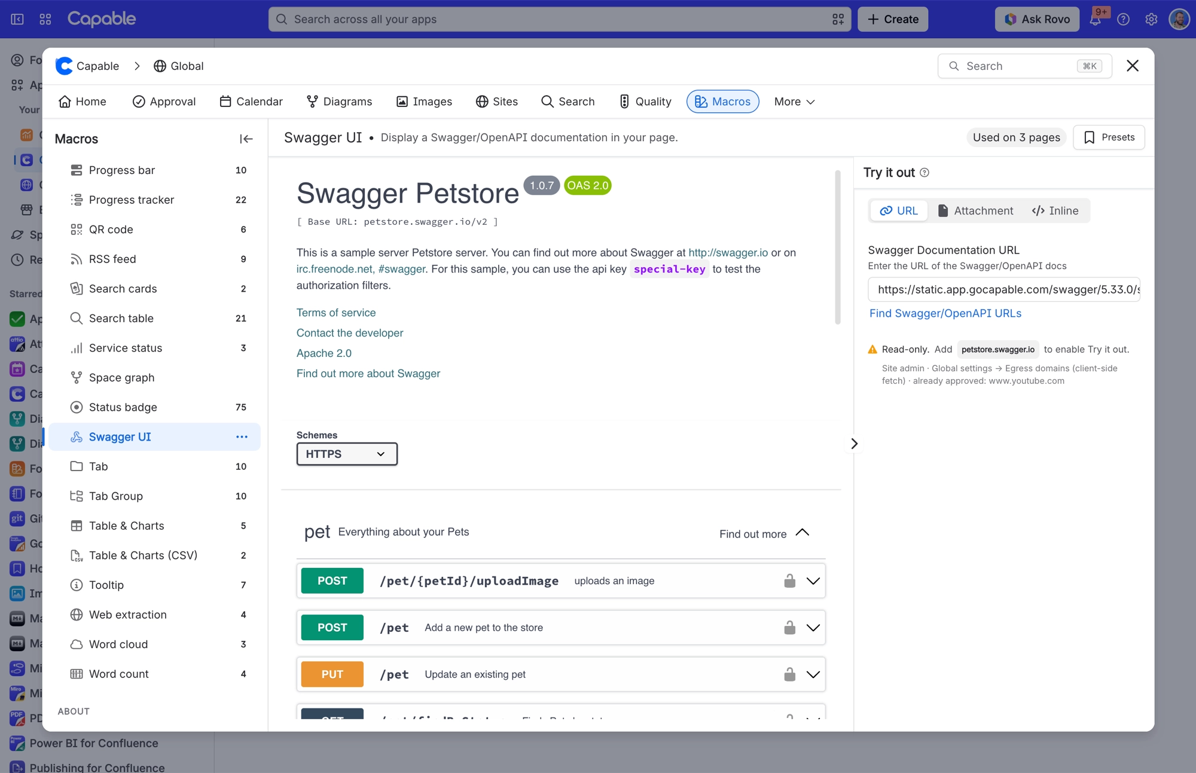1196x773 pixels.
Task: Open Ask Rovo assistant
Action: coord(1037,19)
